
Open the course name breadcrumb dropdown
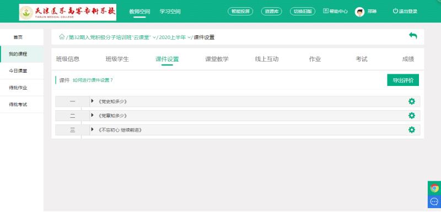(x=154, y=37)
